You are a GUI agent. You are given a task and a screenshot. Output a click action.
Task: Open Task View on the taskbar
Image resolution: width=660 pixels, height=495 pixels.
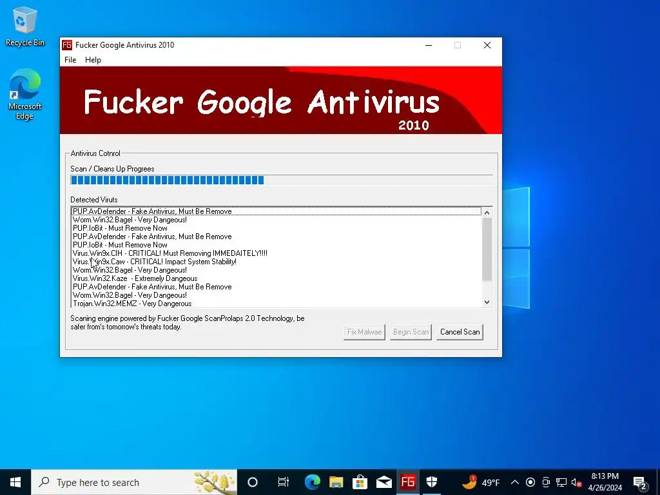[284, 482]
